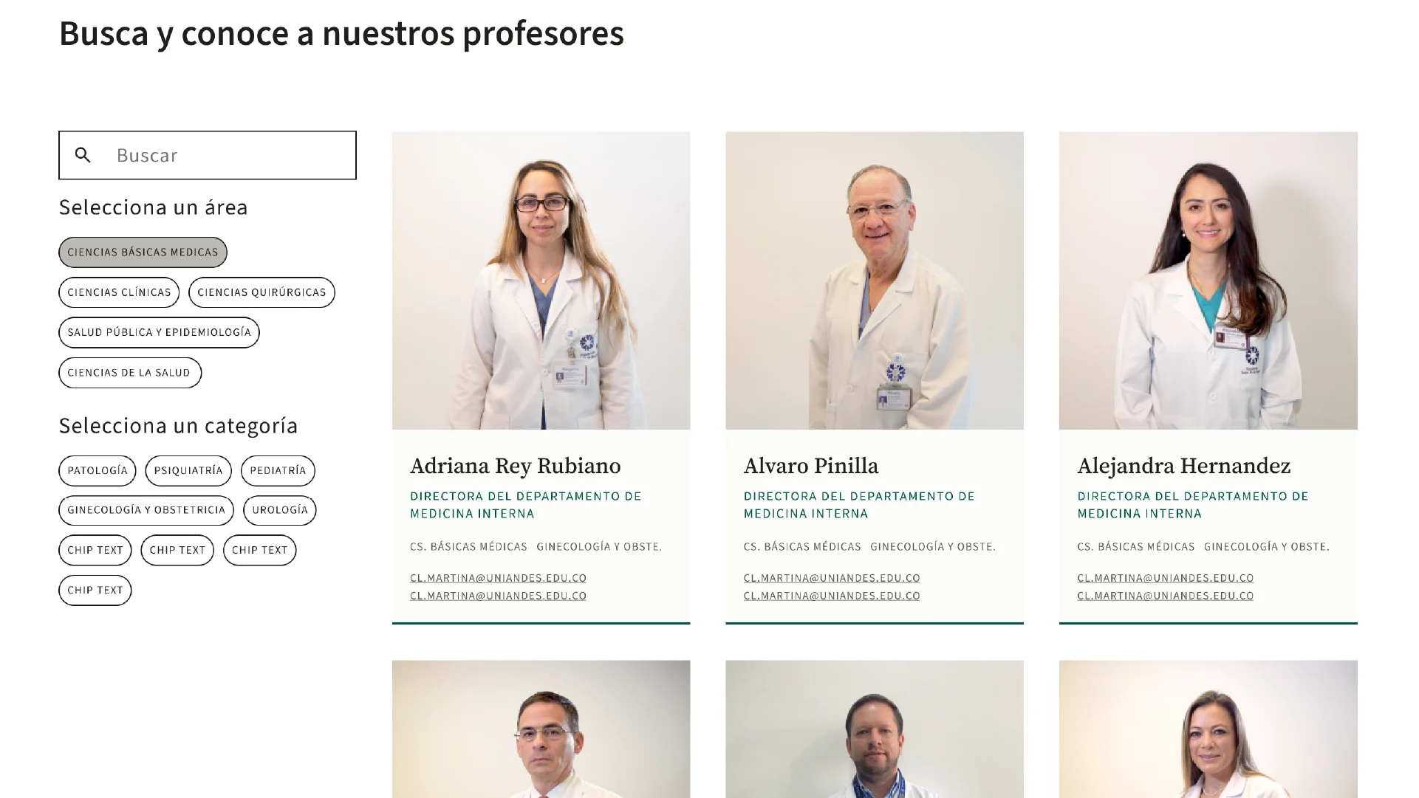Pick the Pediatría category chip

(x=278, y=471)
